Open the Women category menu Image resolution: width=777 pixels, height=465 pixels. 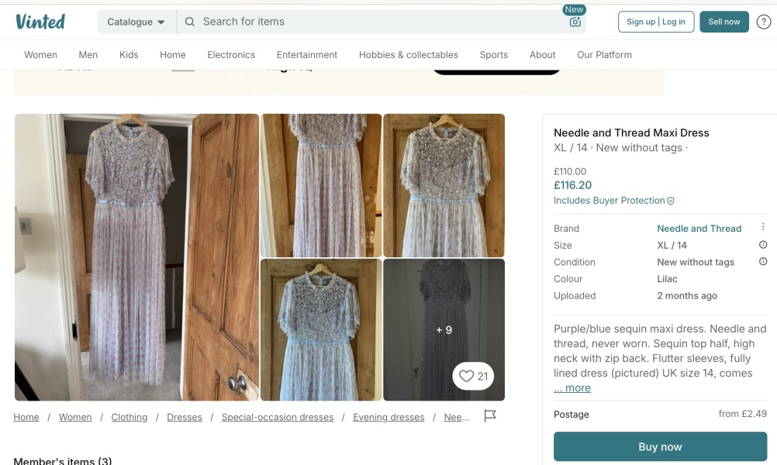click(40, 55)
